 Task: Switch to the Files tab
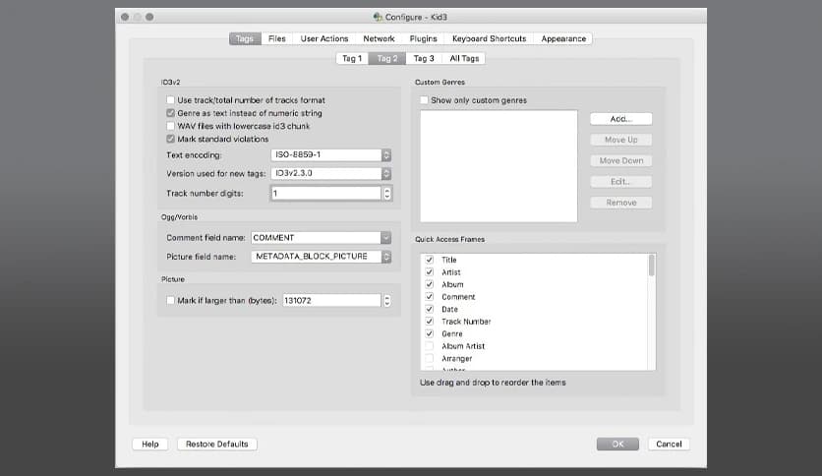click(x=277, y=38)
